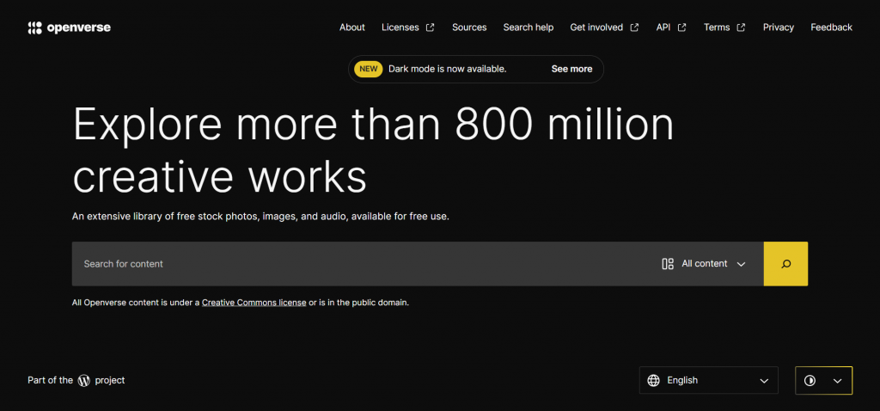The height and width of the screenshot is (411, 880).
Task: Click the "Explore more than 800 million" heading
Action: click(373, 124)
